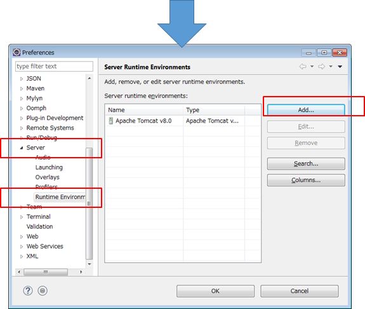Screen dimensions: 365x309
Task: Sort by the Name column header
Action: [144, 110]
